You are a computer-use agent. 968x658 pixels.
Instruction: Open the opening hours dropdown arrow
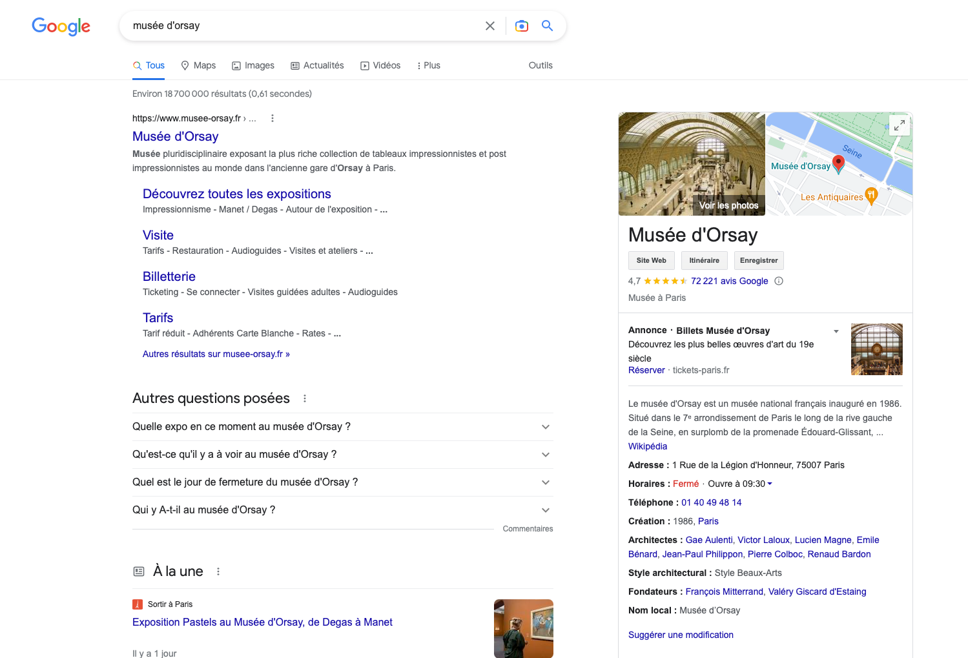click(770, 484)
